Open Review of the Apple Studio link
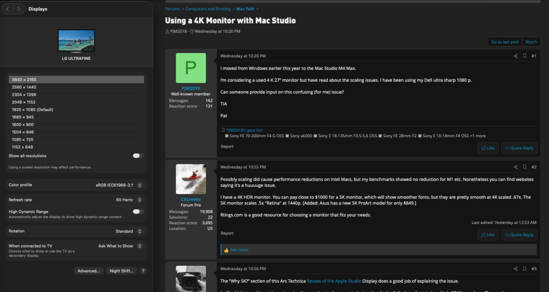Image resolution: width=549 pixels, height=292 pixels. click(x=334, y=281)
